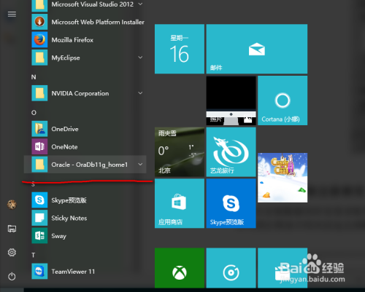
Task: Open File Explorer from the sidebar icon
Action: click(x=12, y=229)
